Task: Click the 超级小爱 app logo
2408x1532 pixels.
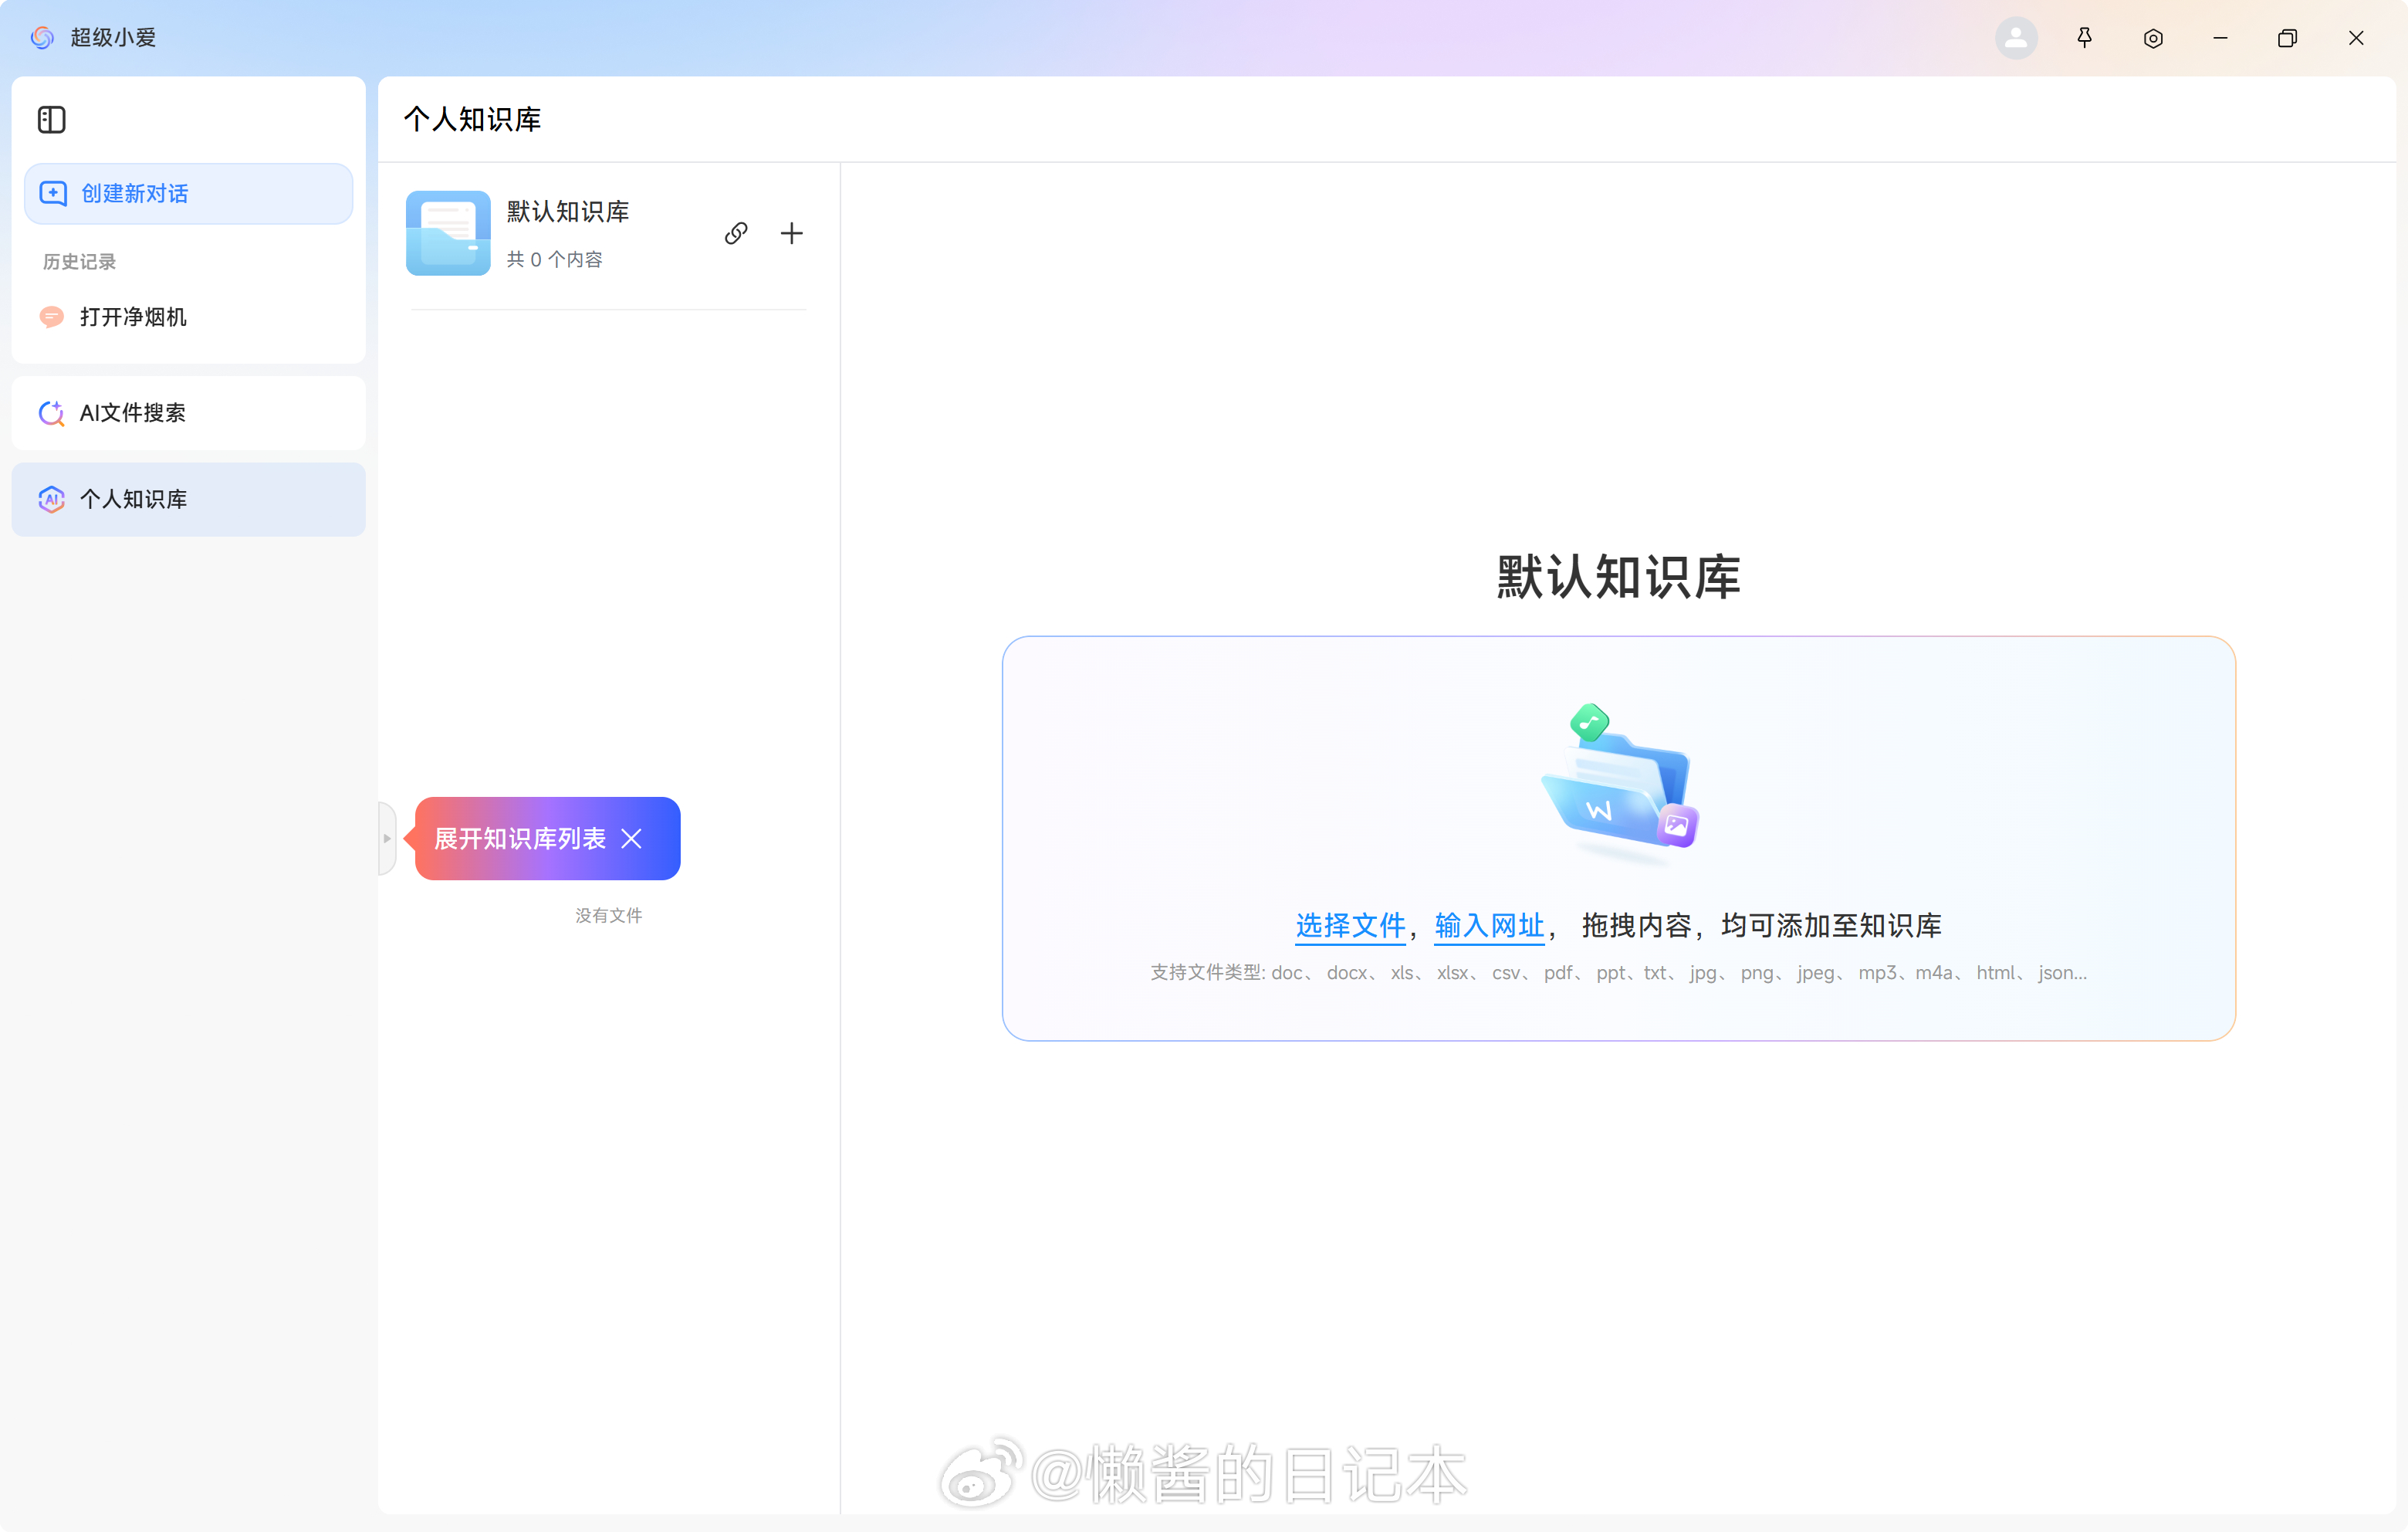Action: (42, 38)
